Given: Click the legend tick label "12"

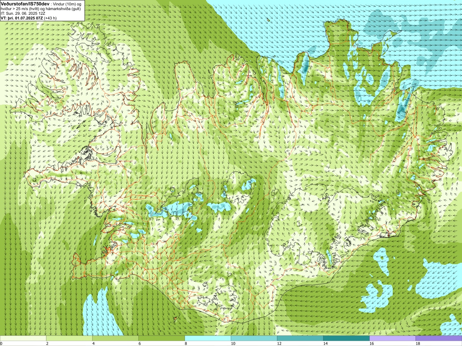Looking at the screenshot, I should pyautogui.click(x=279, y=343).
